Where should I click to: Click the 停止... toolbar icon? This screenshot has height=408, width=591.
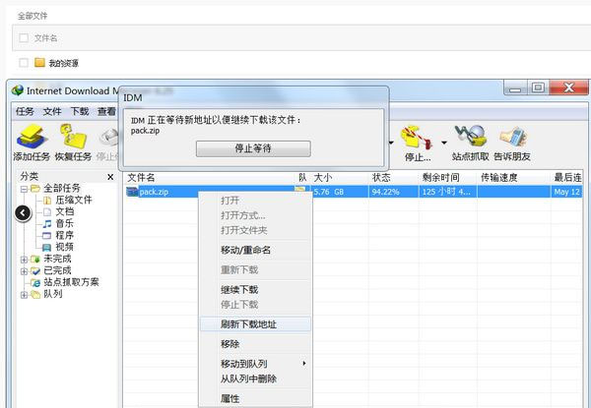(x=418, y=143)
